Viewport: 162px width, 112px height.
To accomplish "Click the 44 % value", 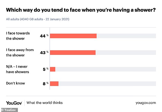I will (x=44, y=36).
